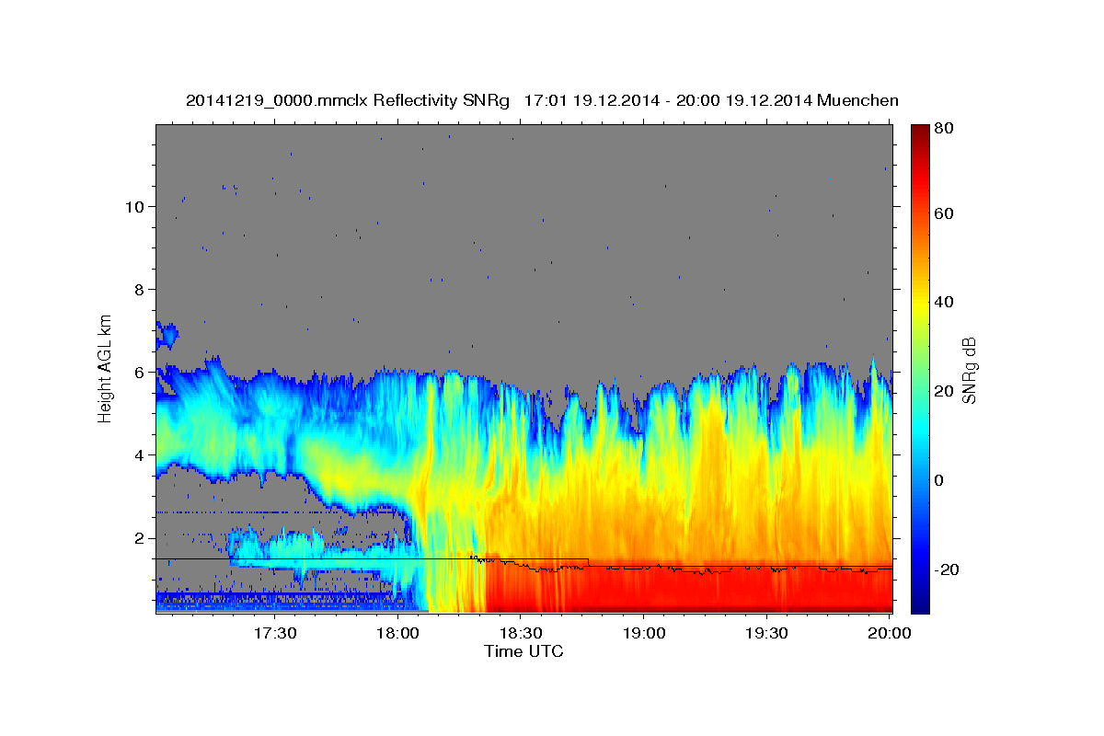Click the height axis label 10
Screen dimensions: 1104x736
tap(134, 206)
